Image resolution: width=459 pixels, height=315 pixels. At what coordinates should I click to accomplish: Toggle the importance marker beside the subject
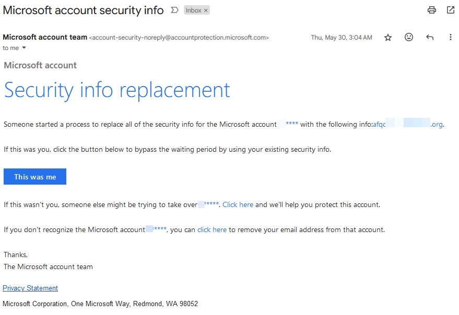click(x=174, y=10)
